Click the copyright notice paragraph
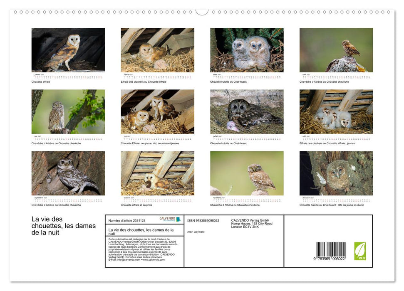 pyautogui.click(x=143, y=249)
